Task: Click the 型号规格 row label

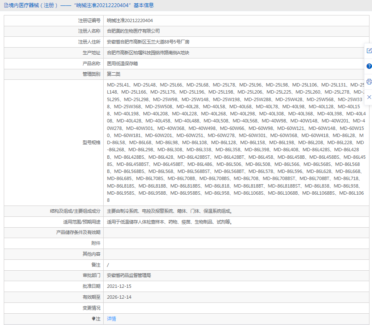Action: click(x=92, y=142)
